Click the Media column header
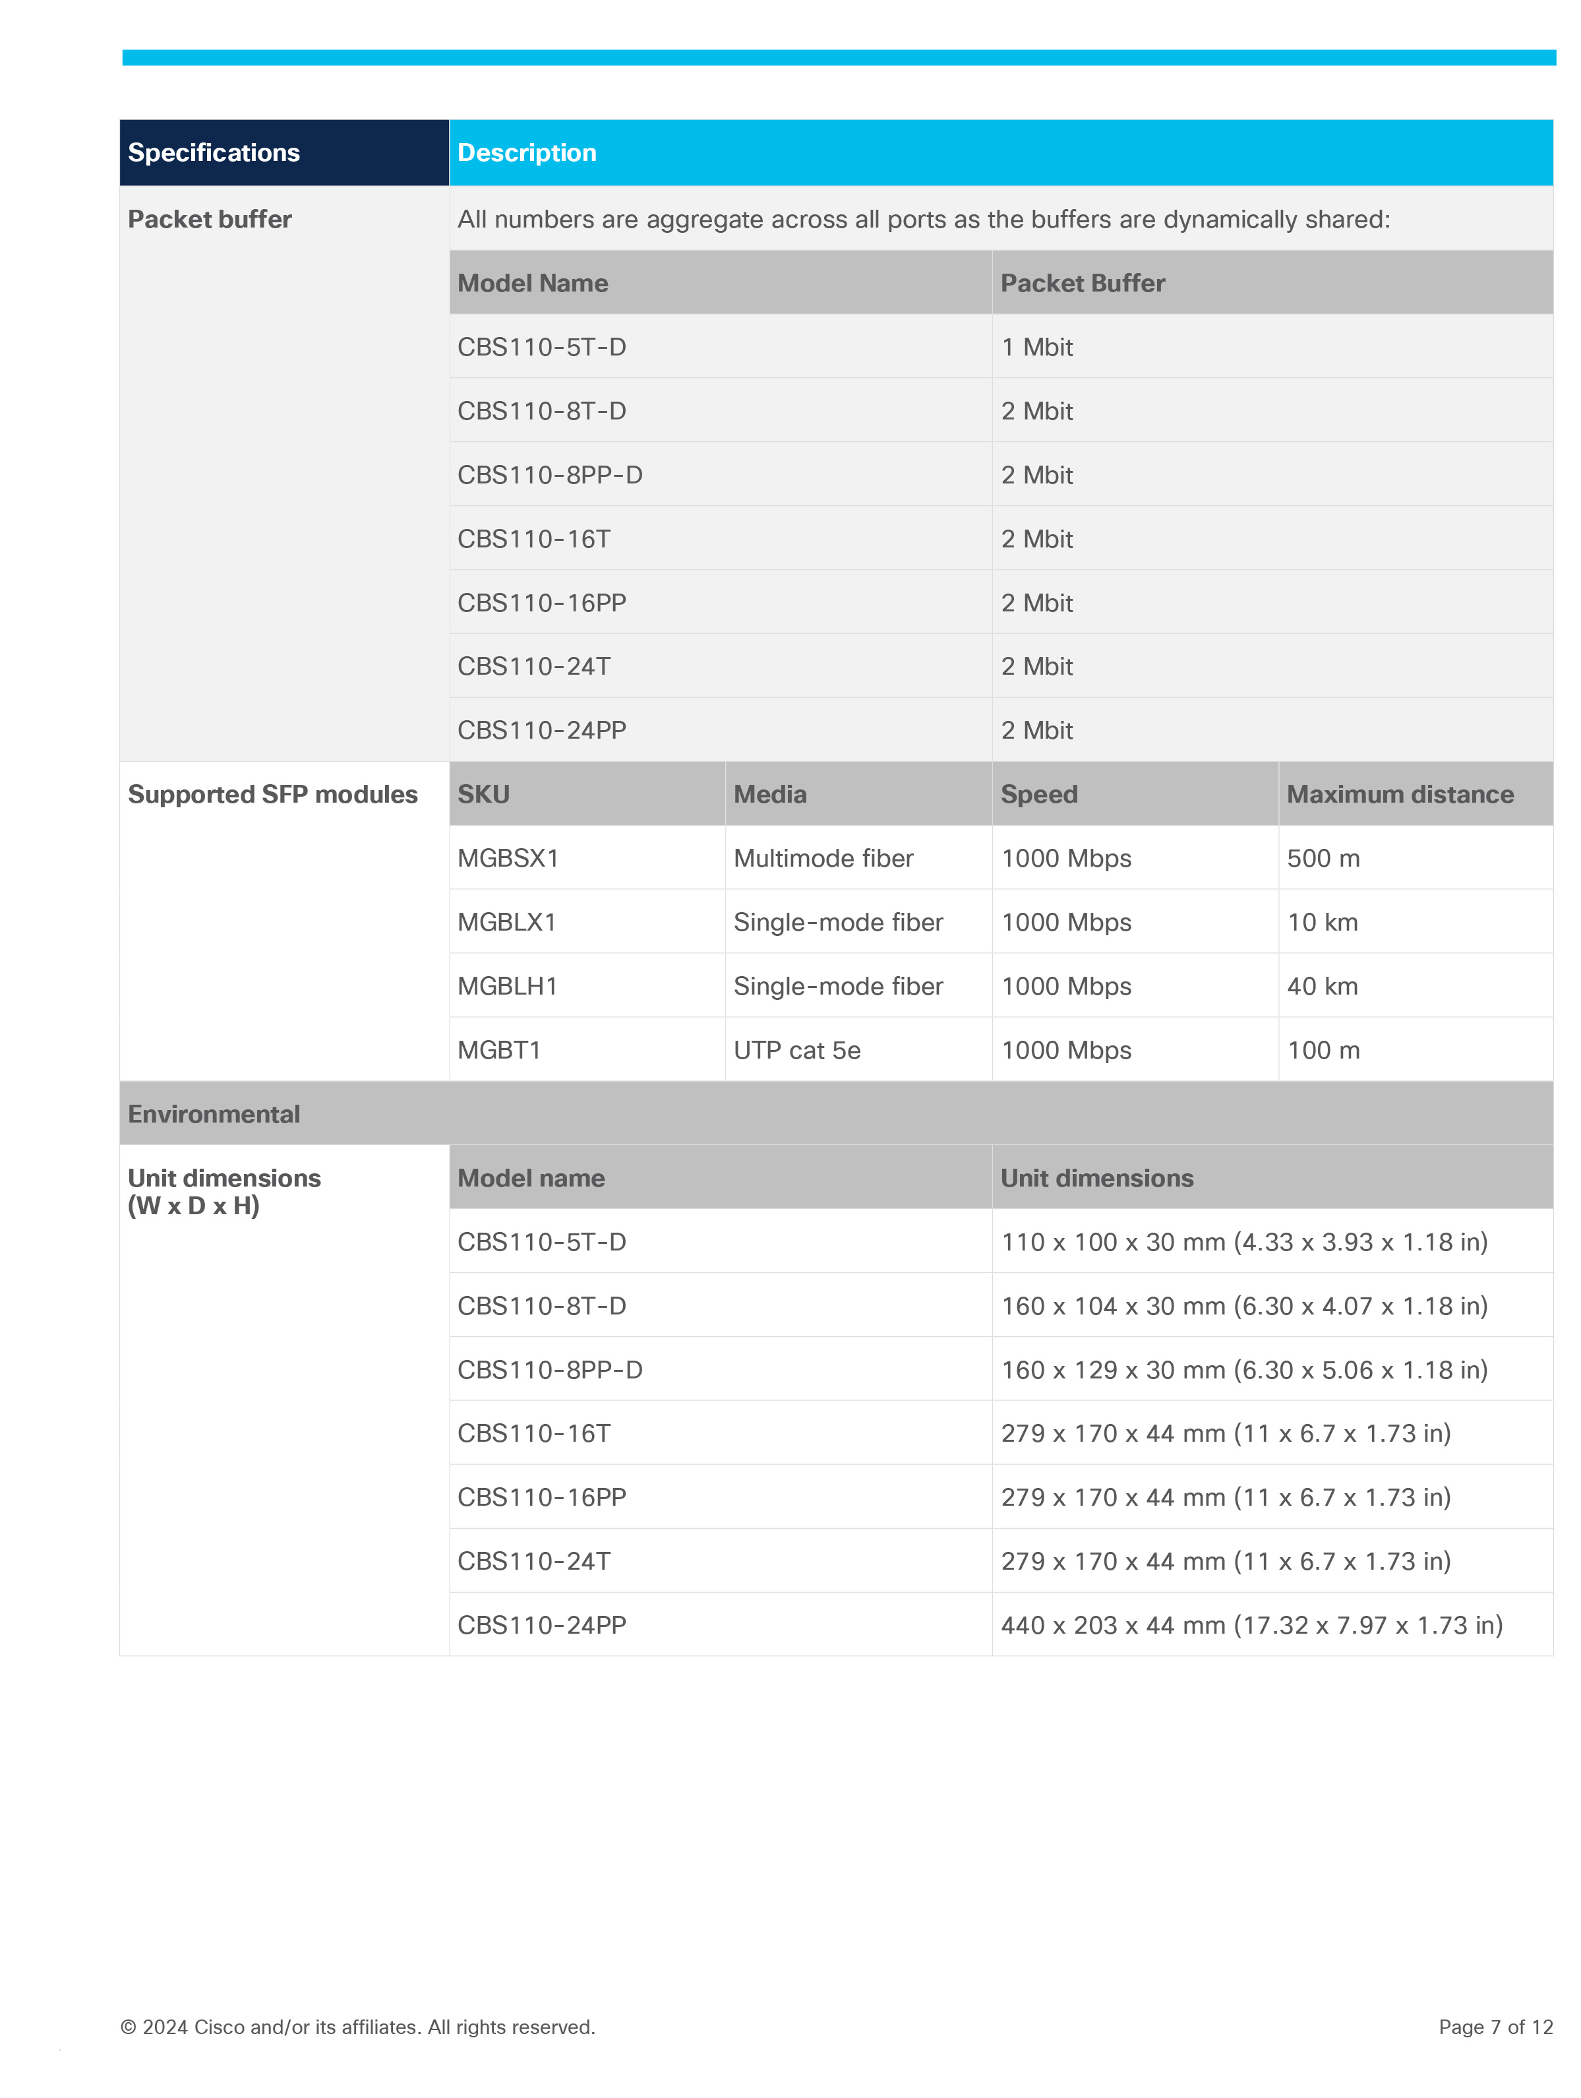 (x=769, y=794)
